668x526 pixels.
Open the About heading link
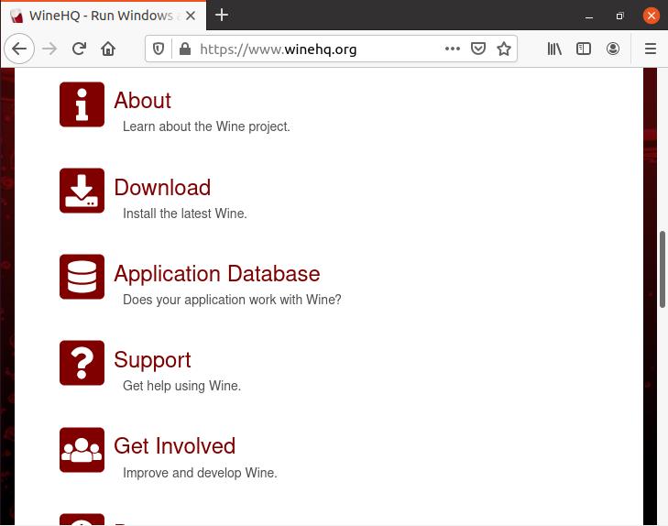pyautogui.click(x=142, y=101)
